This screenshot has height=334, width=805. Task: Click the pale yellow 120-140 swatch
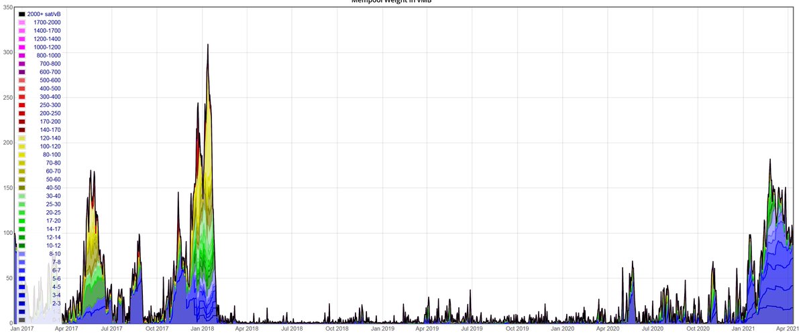pyautogui.click(x=22, y=138)
